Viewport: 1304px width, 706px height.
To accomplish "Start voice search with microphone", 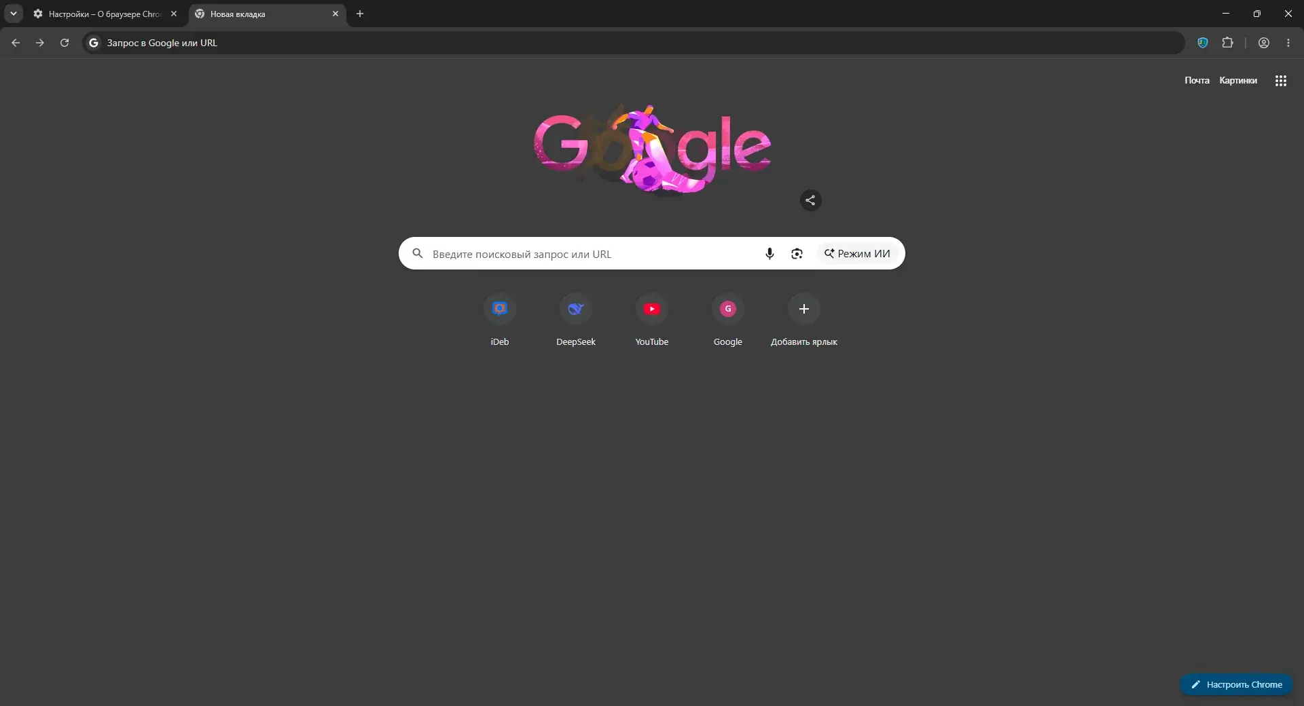I will coord(769,253).
